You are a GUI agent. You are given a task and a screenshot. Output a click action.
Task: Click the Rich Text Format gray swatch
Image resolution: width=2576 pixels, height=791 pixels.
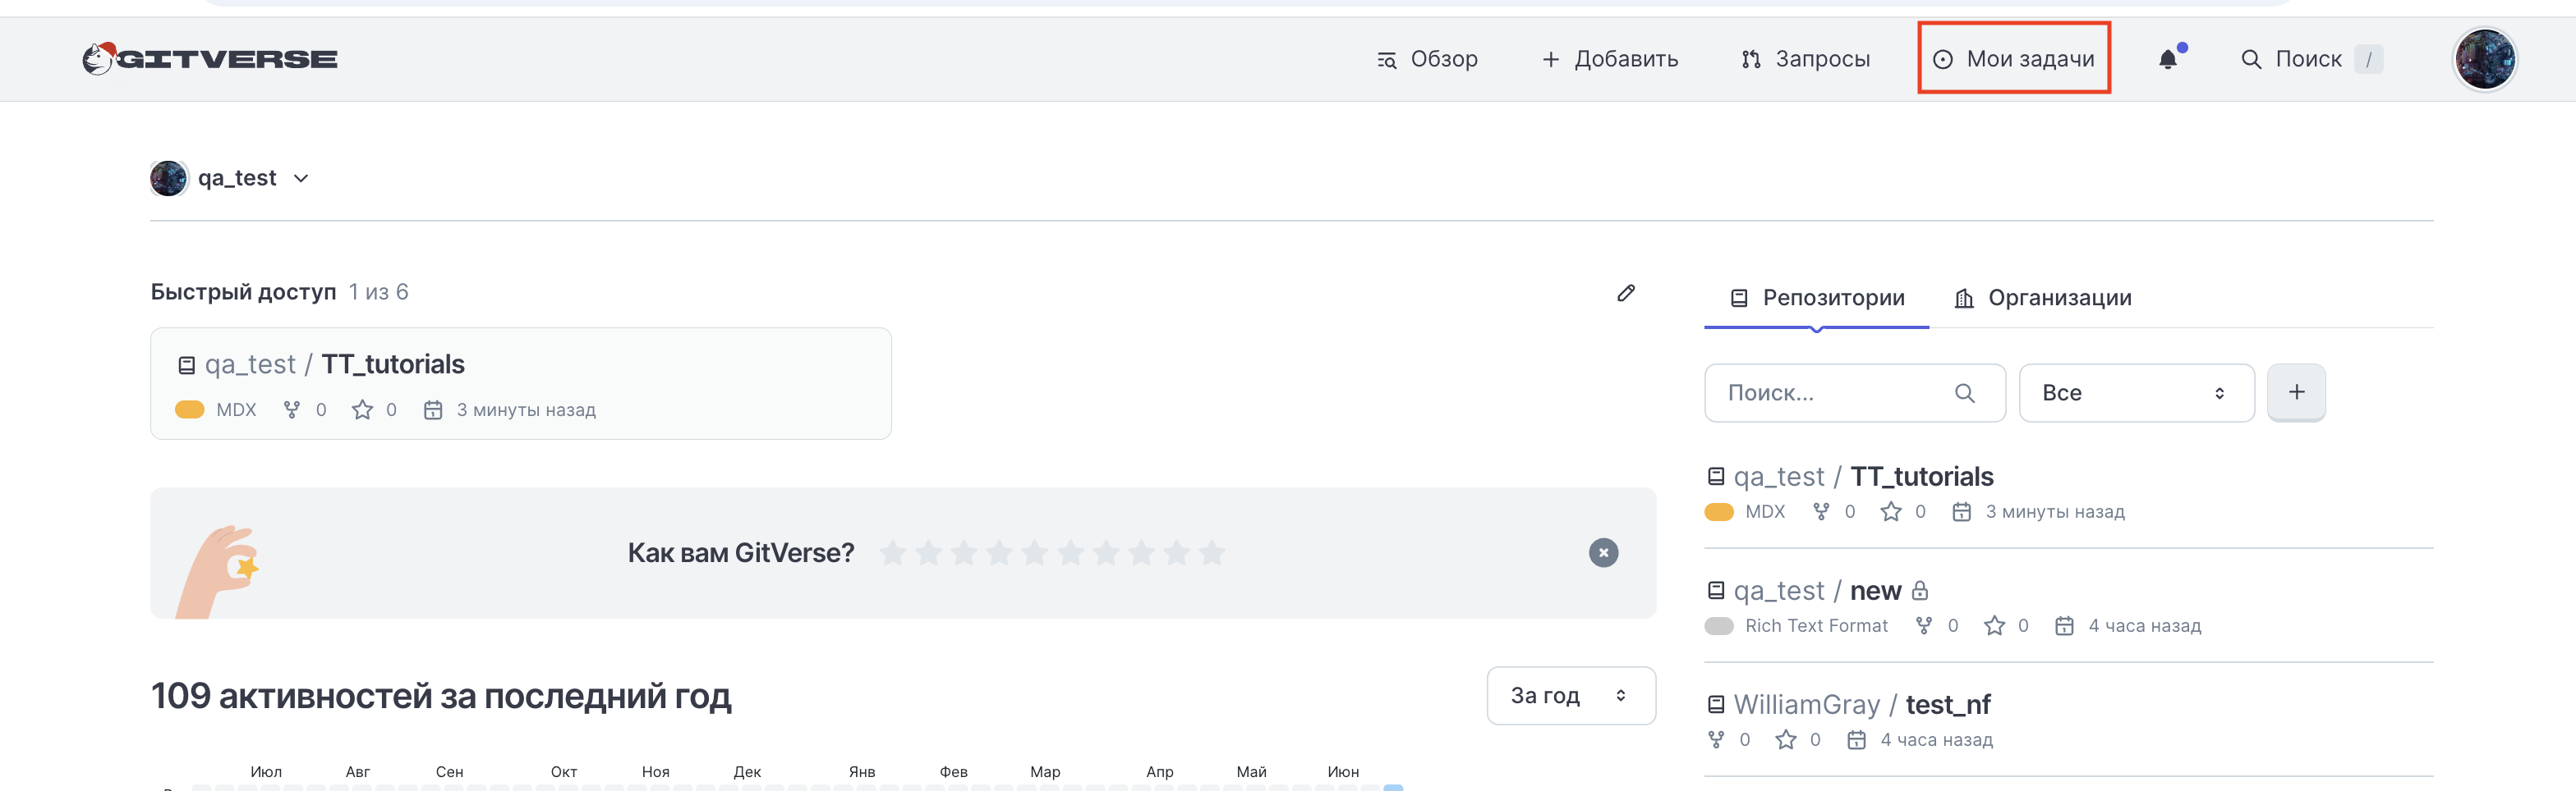point(1719,625)
